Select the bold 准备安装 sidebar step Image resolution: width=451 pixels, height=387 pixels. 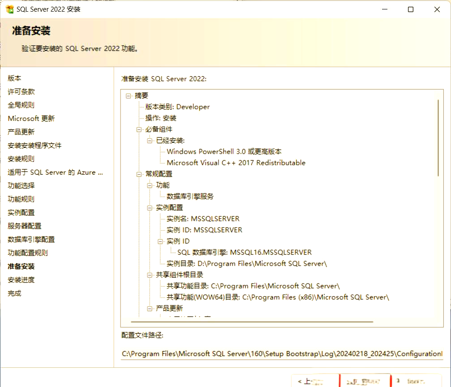click(x=21, y=267)
